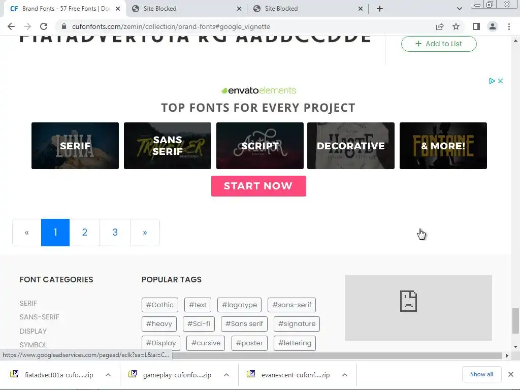This screenshot has width=520, height=390.
Task: Go to next pagination page »
Action: [145, 233]
